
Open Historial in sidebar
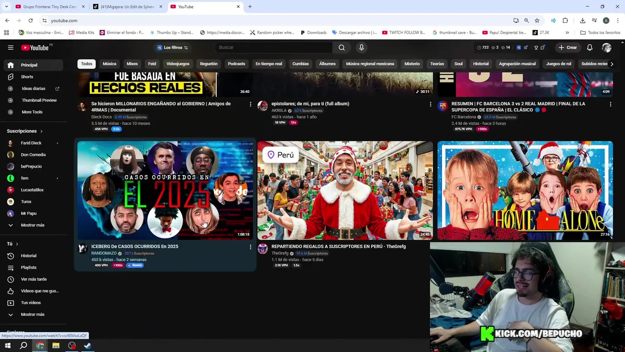pos(34,256)
